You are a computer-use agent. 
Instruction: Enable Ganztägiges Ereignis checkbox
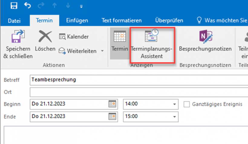tap(187, 104)
